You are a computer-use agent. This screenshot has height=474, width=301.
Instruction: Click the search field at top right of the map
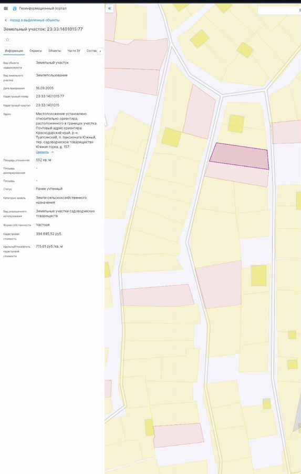[279, 11]
